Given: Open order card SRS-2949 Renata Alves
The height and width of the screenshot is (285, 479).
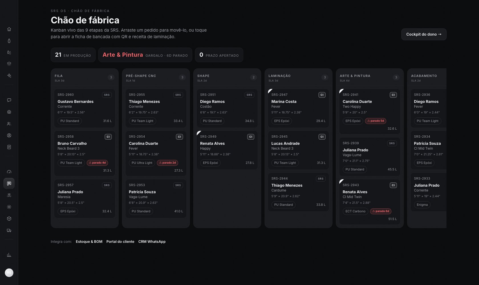Looking at the screenshot, I should tap(227, 150).
